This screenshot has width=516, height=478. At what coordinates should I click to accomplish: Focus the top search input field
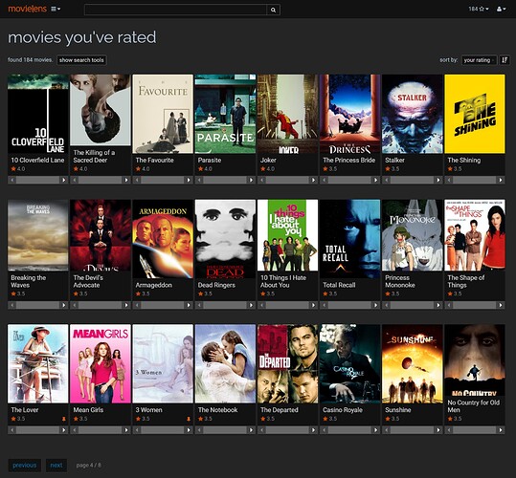click(175, 10)
